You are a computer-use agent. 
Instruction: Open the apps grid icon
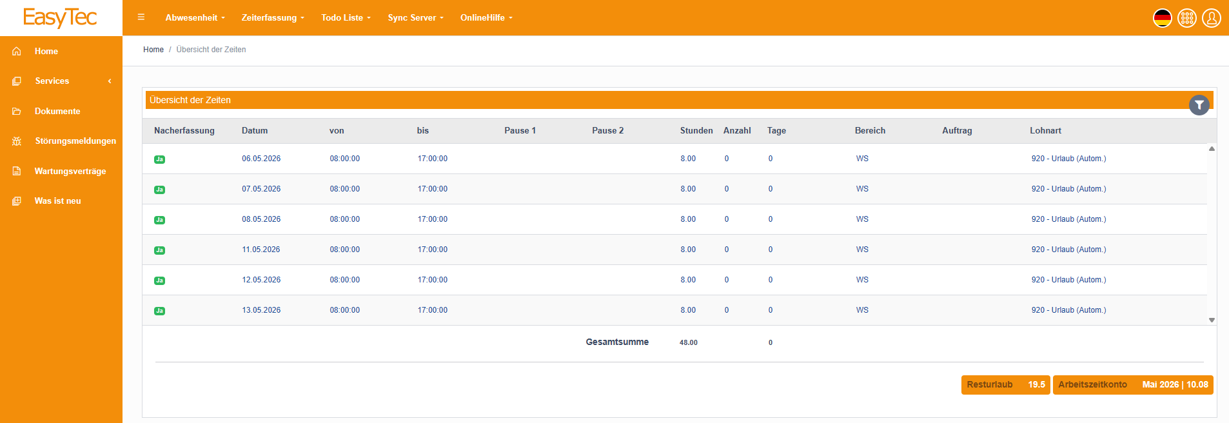pyautogui.click(x=1186, y=18)
